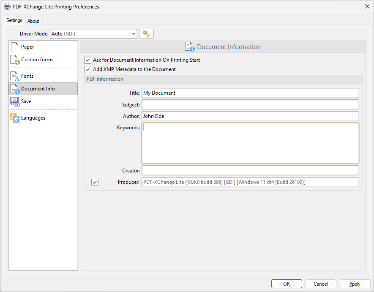This screenshot has height=292, width=374.
Task: Click the Cancel button
Action: (321, 284)
